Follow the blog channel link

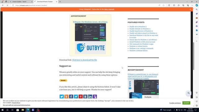click(x=109, y=9)
